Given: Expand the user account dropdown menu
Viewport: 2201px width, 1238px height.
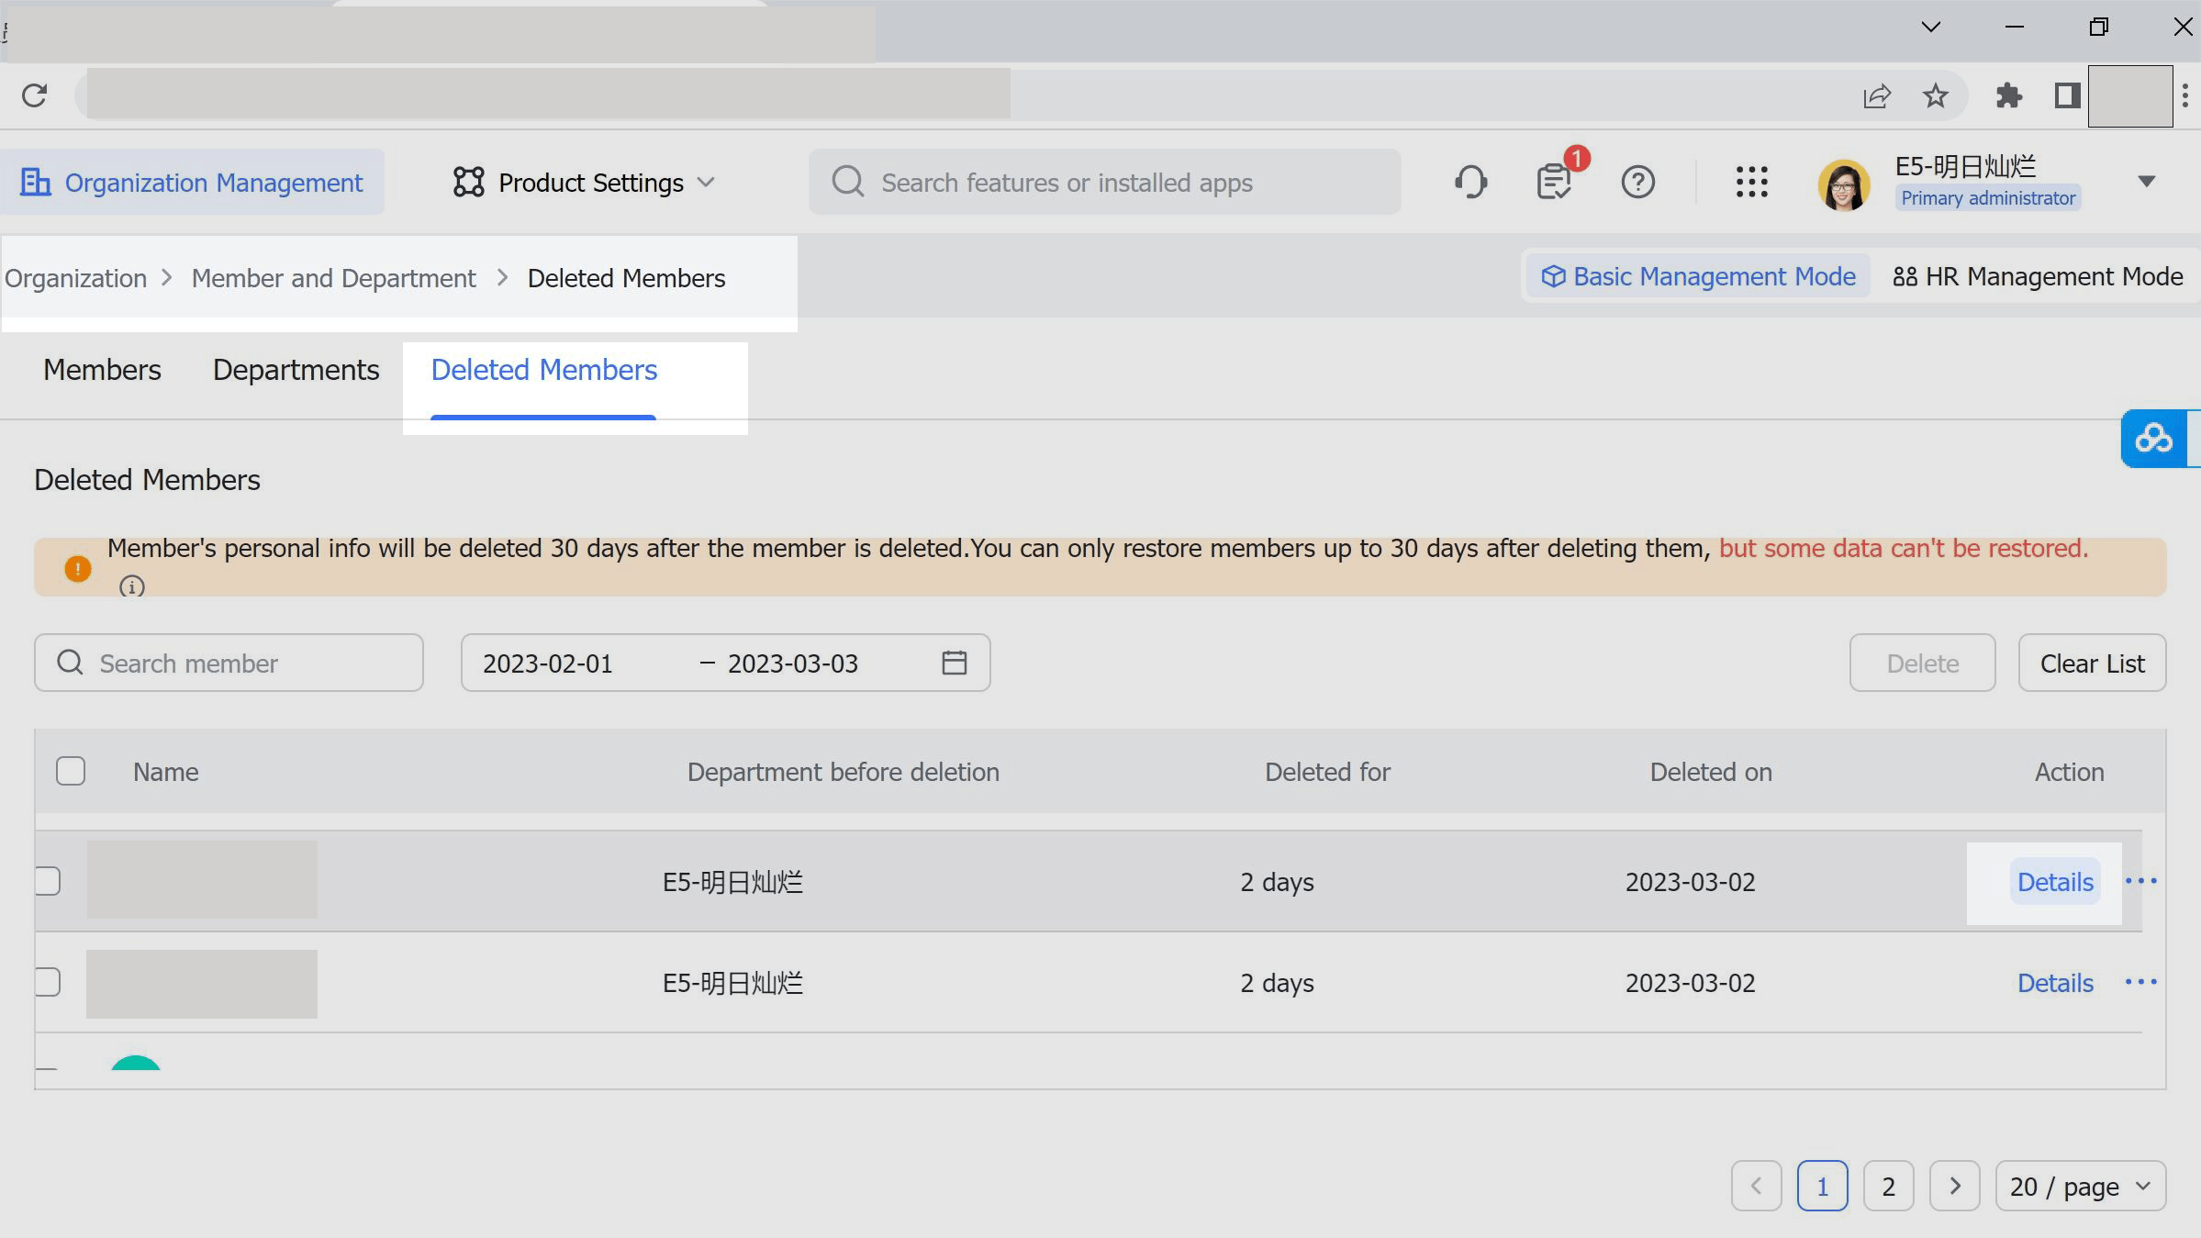Looking at the screenshot, I should pos(2148,182).
